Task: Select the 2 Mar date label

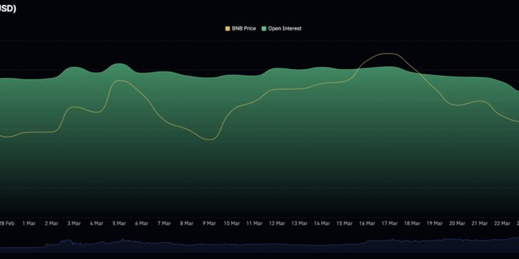Action: 51,223
